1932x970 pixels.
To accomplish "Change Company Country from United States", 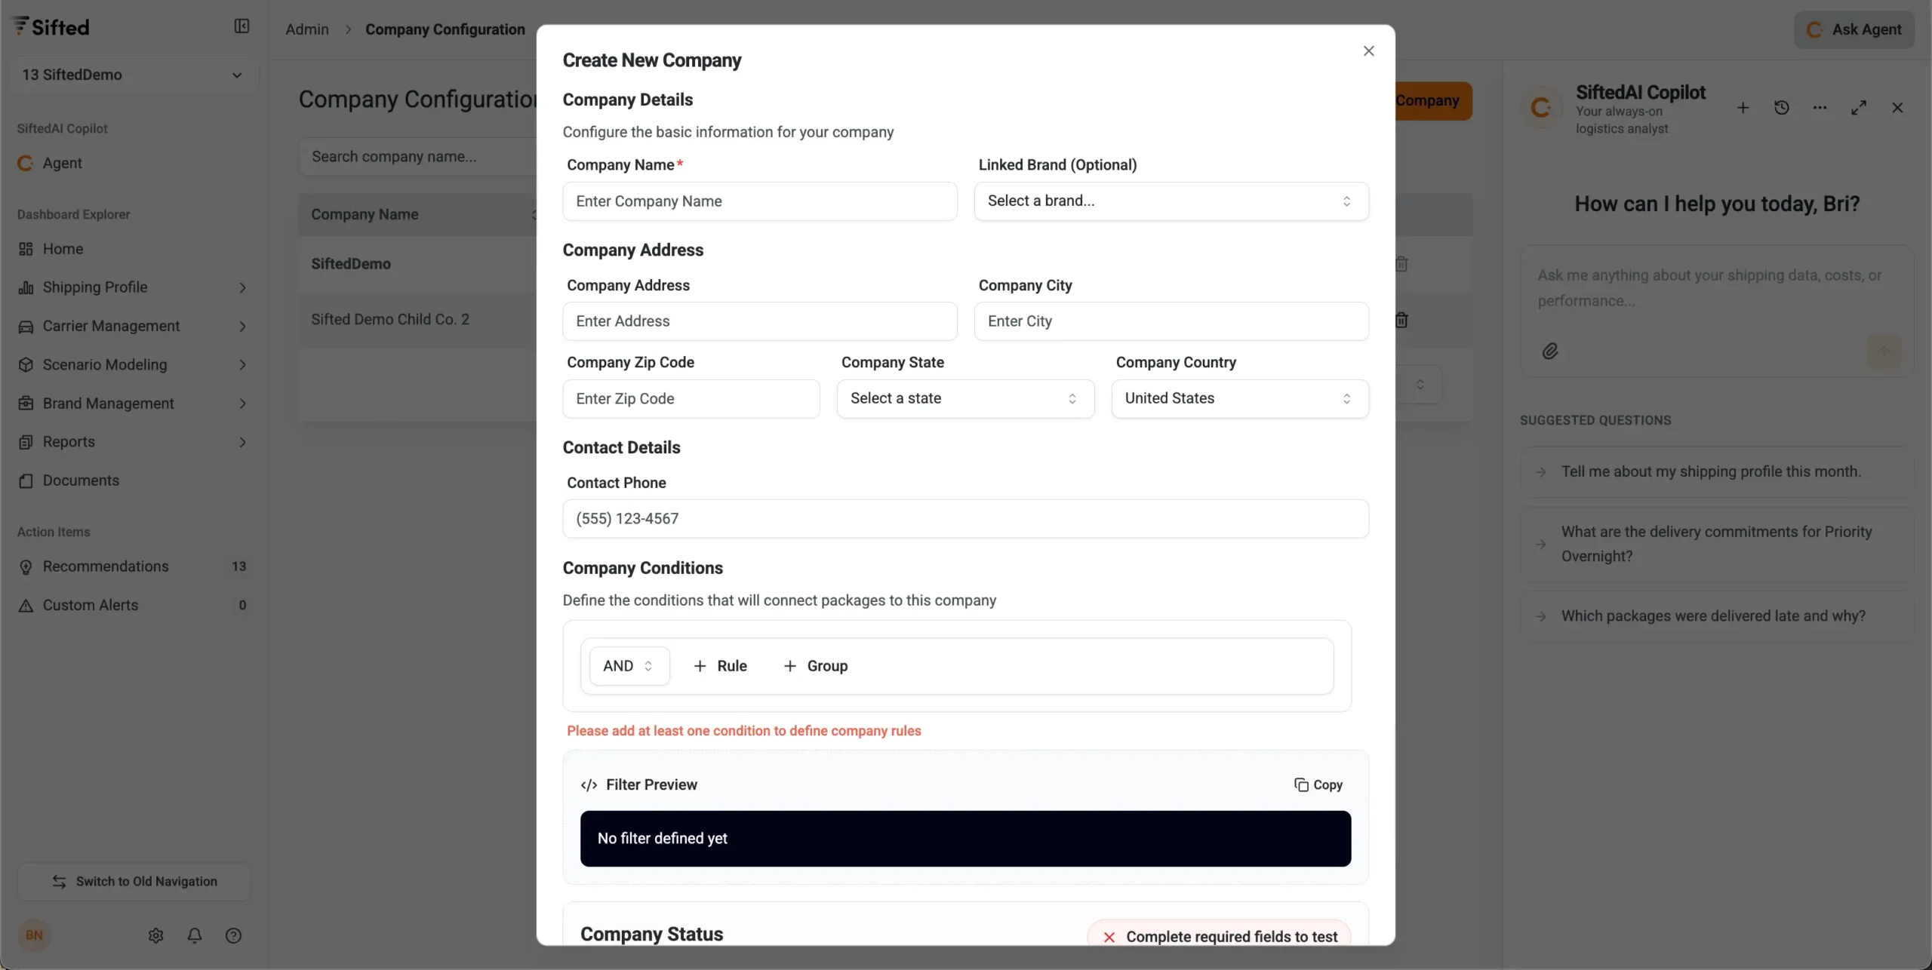I will (1239, 398).
